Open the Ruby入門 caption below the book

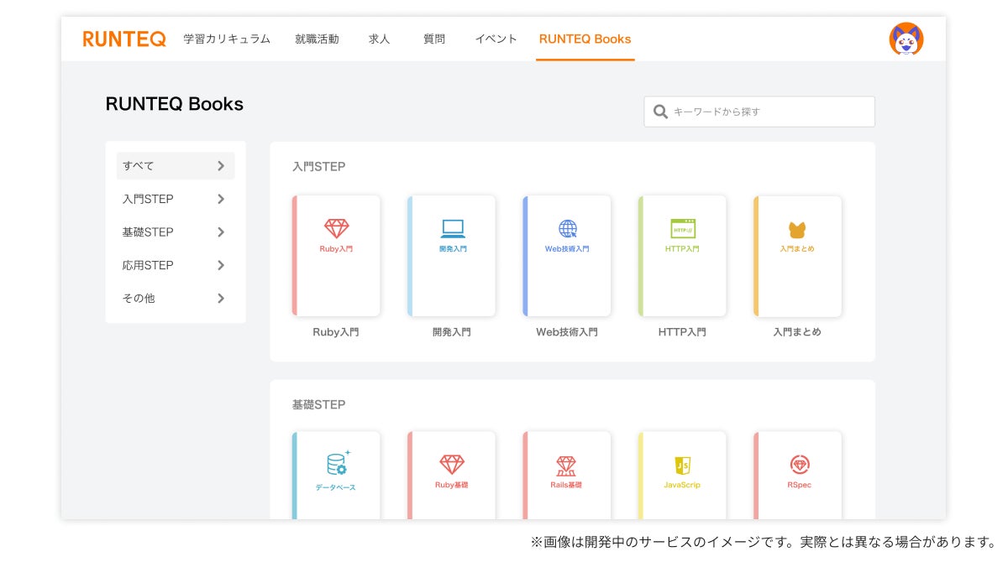336,332
